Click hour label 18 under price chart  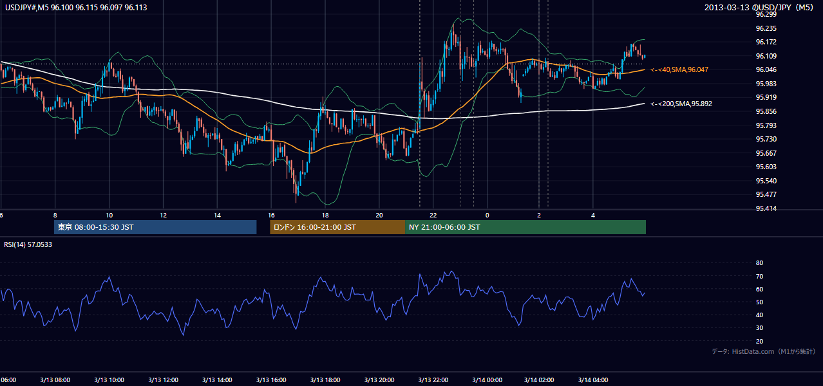click(x=325, y=215)
